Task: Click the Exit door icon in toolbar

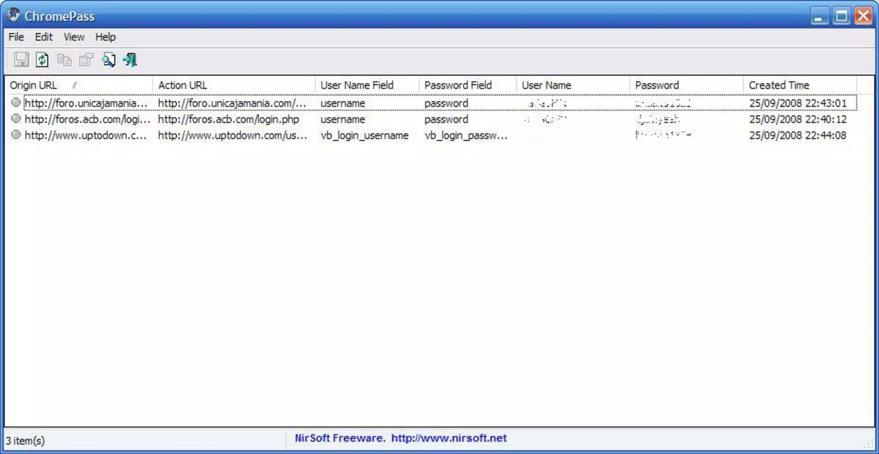Action: point(130,60)
